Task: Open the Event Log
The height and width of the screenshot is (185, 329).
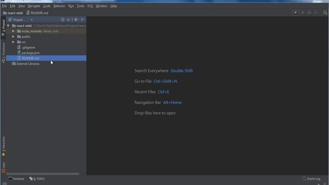Action: coord(312,179)
